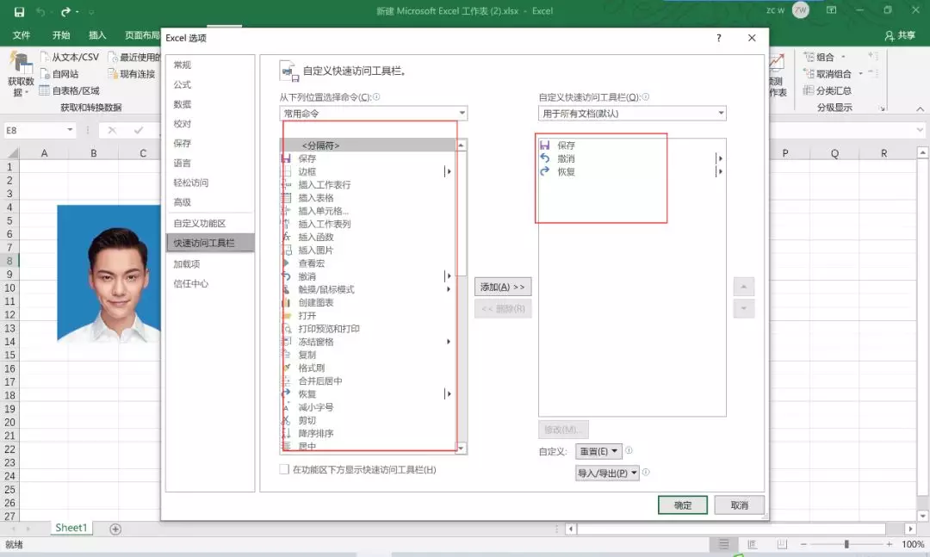Click the zoom out minus button
Viewport: 930px width, 557px height.
(x=803, y=544)
